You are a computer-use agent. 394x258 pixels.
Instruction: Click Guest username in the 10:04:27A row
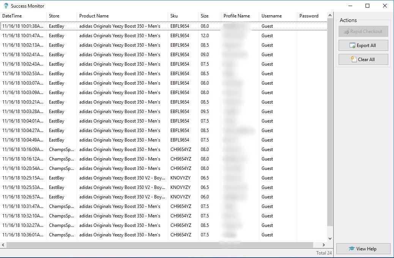pyautogui.click(x=267, y=131)
